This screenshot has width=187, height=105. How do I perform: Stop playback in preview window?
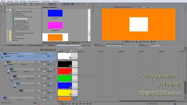(x=140, y=42)
